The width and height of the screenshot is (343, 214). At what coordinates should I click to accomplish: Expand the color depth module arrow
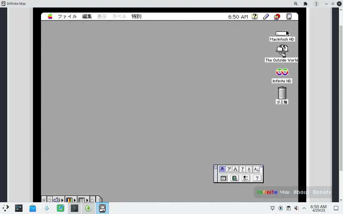click(75, 200)
